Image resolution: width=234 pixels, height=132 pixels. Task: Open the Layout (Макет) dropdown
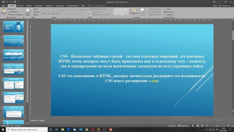(x=35, y=9)
